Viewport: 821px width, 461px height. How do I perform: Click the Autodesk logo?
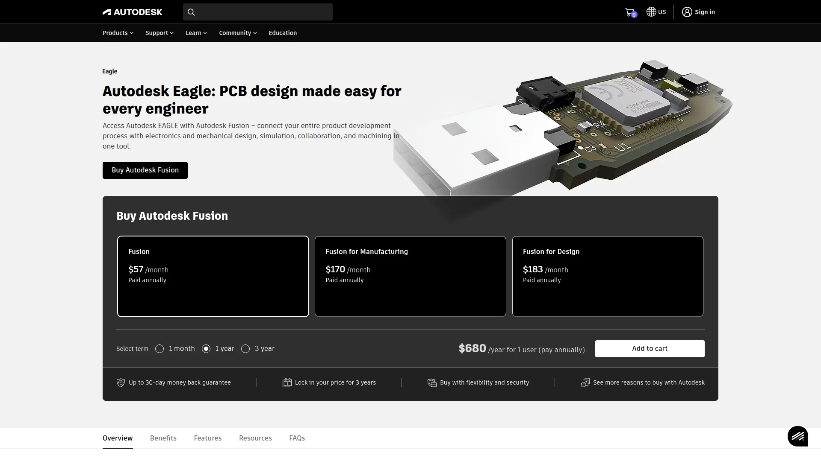[133, 12]
